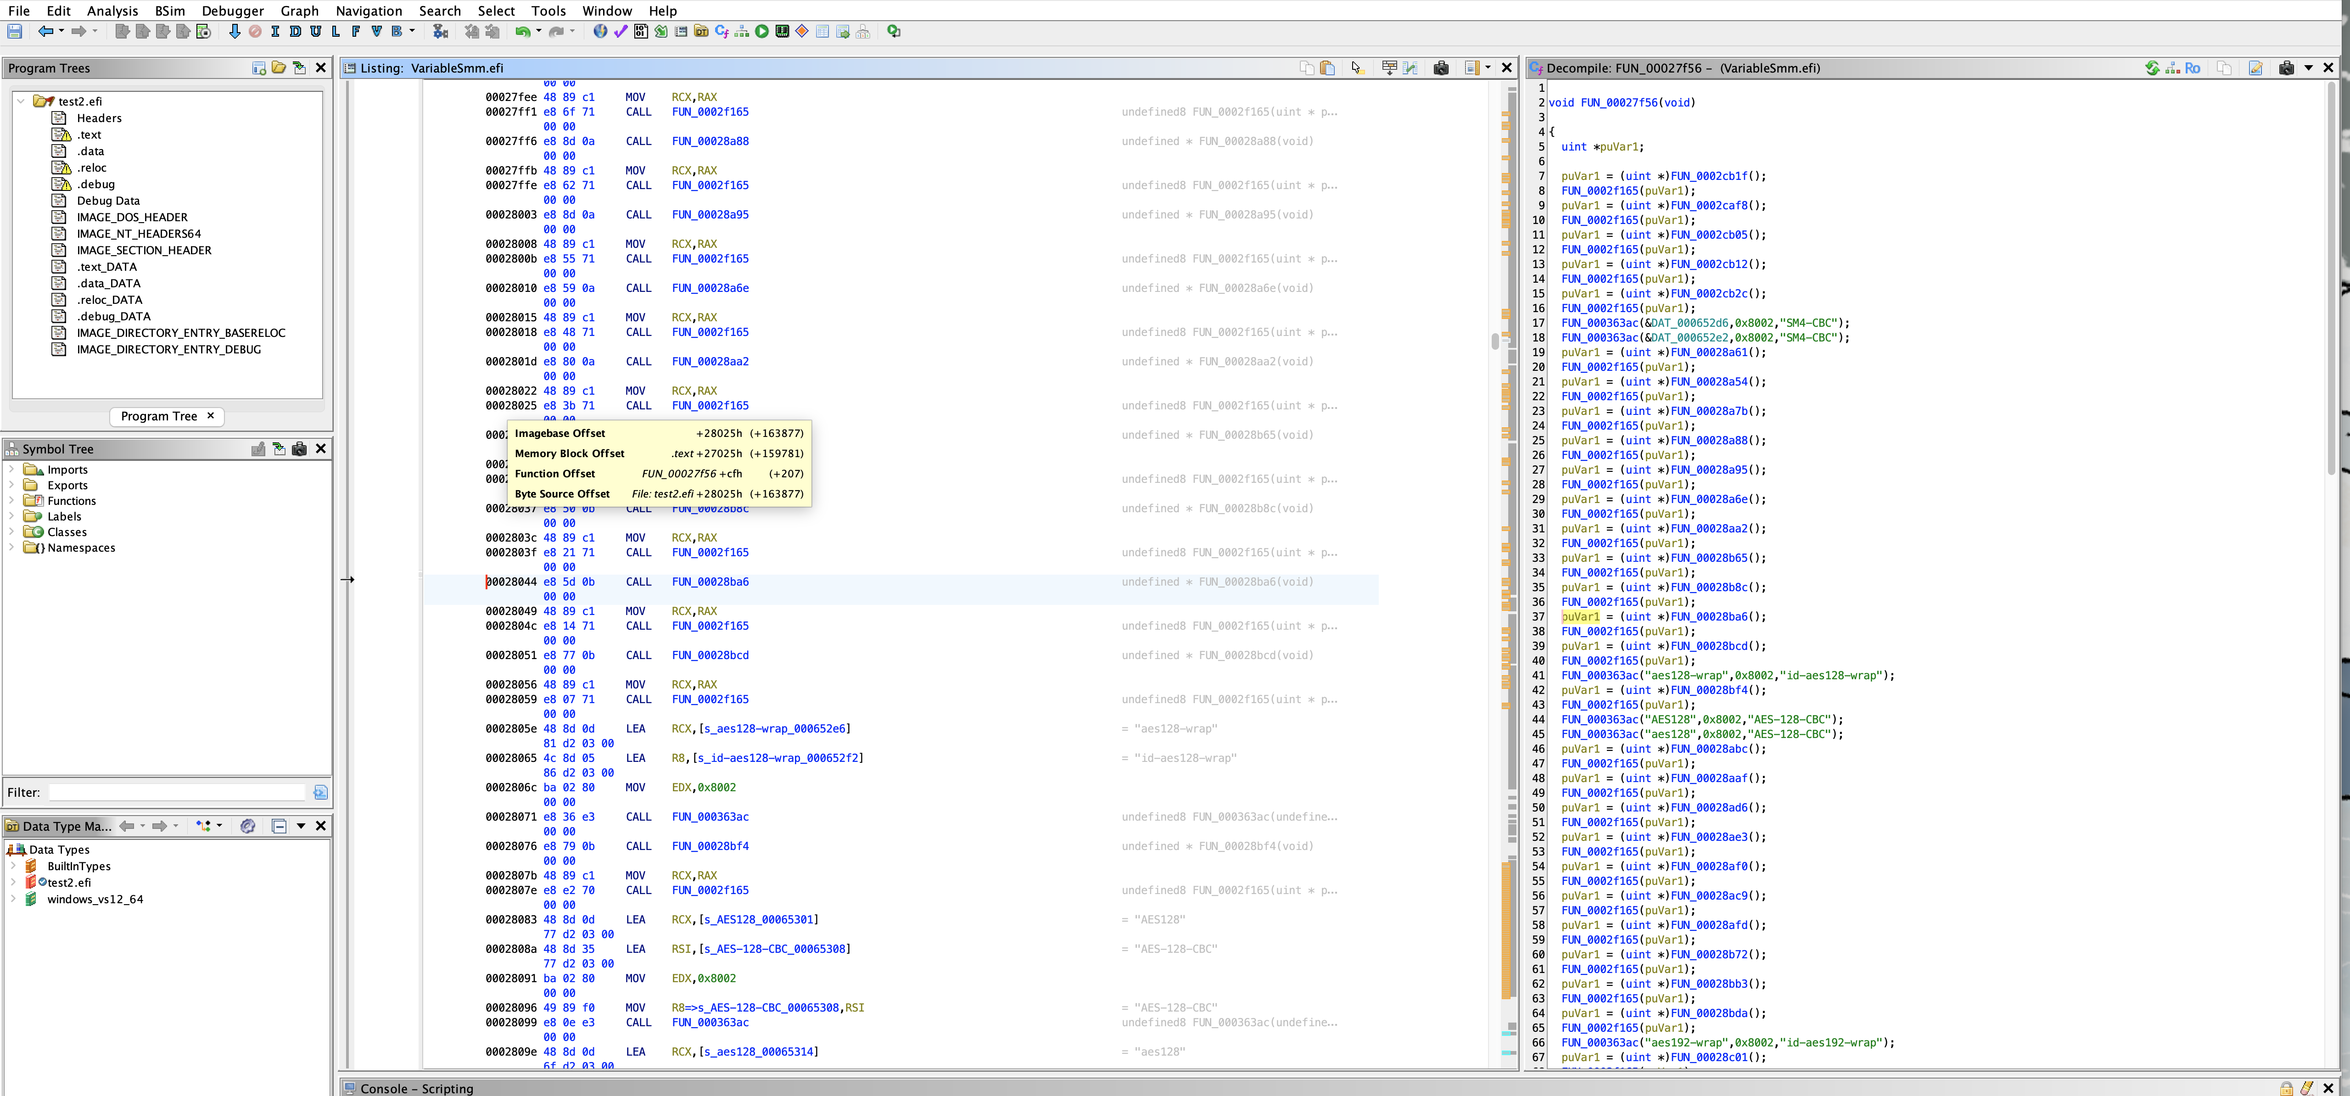Take snapshot of Listing with camera icon
2350x1096 pixels.
(1440, 68)
